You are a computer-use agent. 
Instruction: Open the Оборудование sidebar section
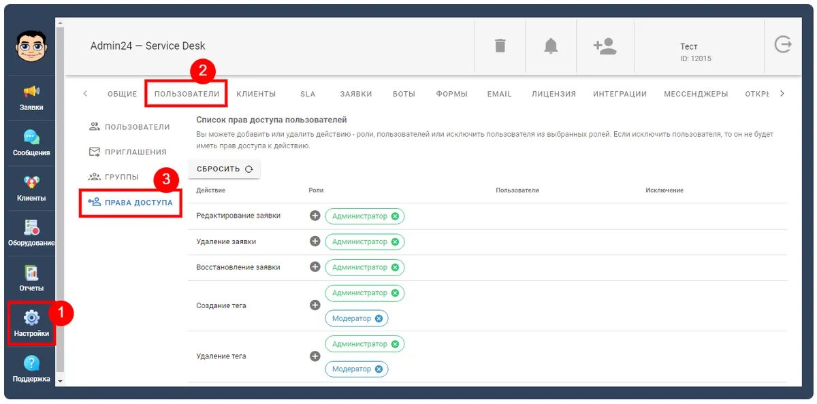pyautogui.click(x=31, y=234)
